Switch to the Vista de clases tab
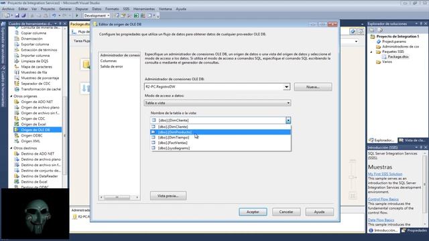 coord(412,140)
